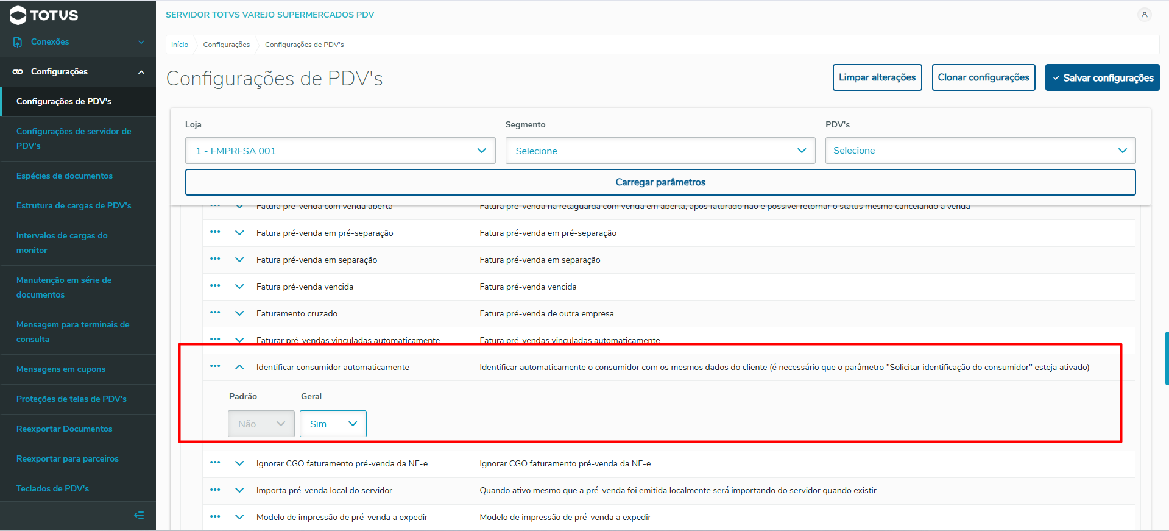
Task: Open Mensagens em cupons menu item
Action: 78,369
